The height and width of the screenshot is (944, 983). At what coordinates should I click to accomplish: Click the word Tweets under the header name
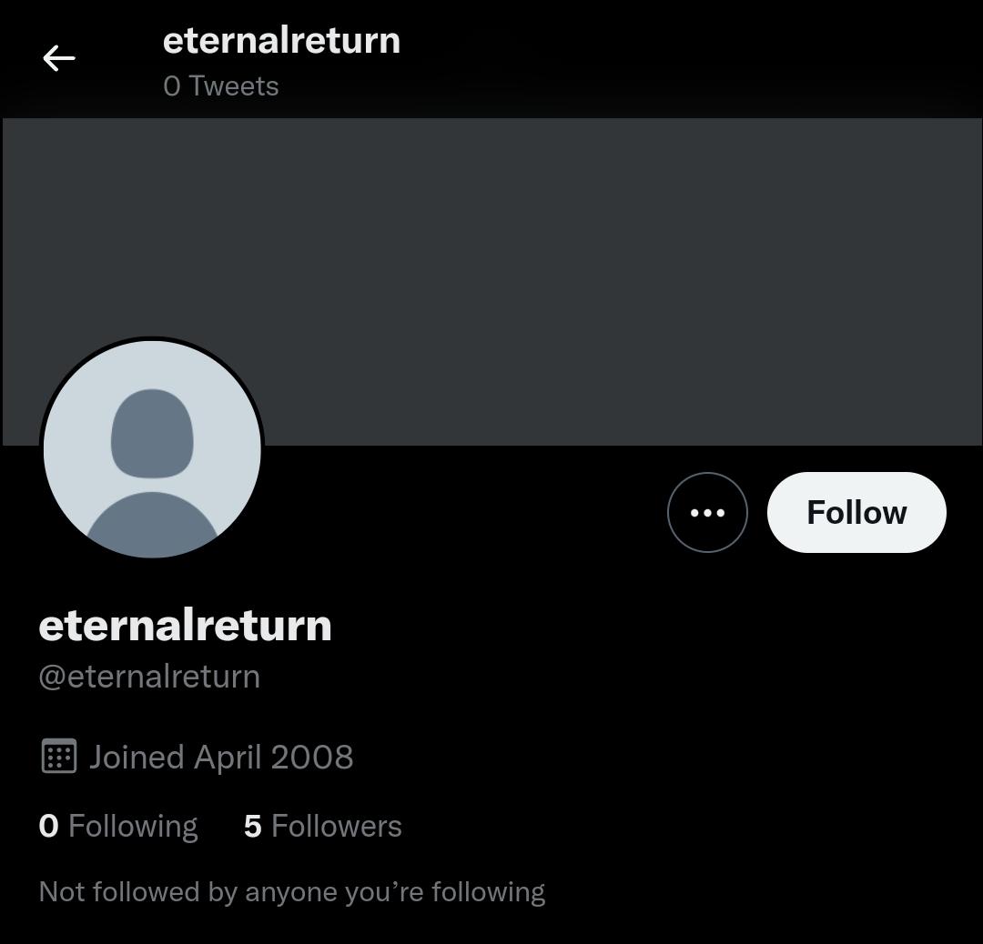coord(234,85)
